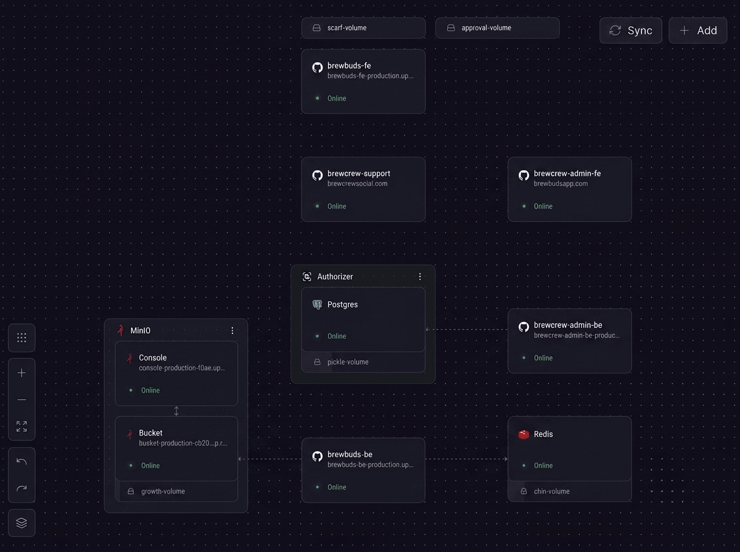Click the Online status of brewbuds-be
Image resolution: width=740 pixels, height=552 pixels.
pos(337,487)
